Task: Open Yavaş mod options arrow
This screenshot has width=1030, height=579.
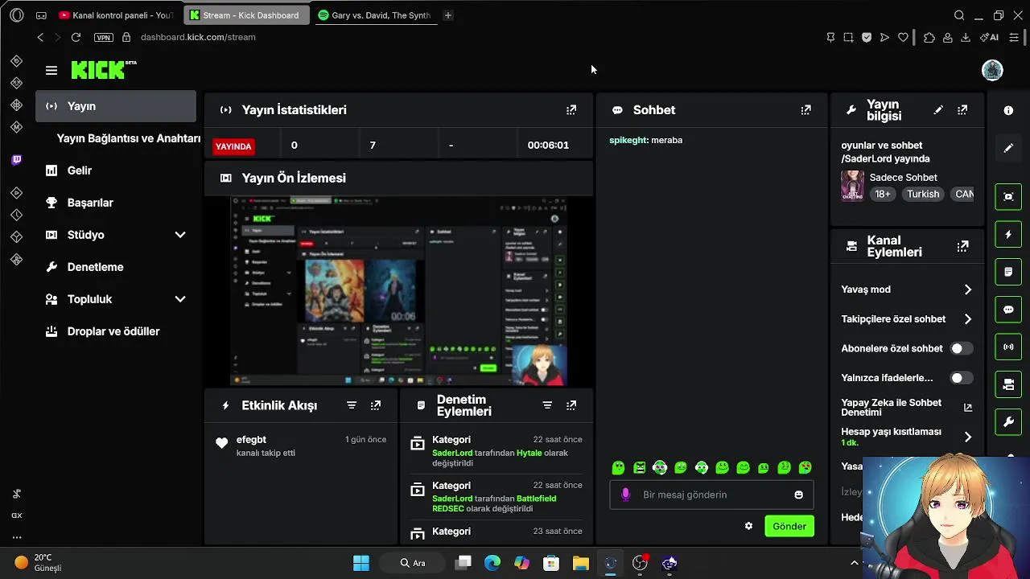Action: click(968, 289)
